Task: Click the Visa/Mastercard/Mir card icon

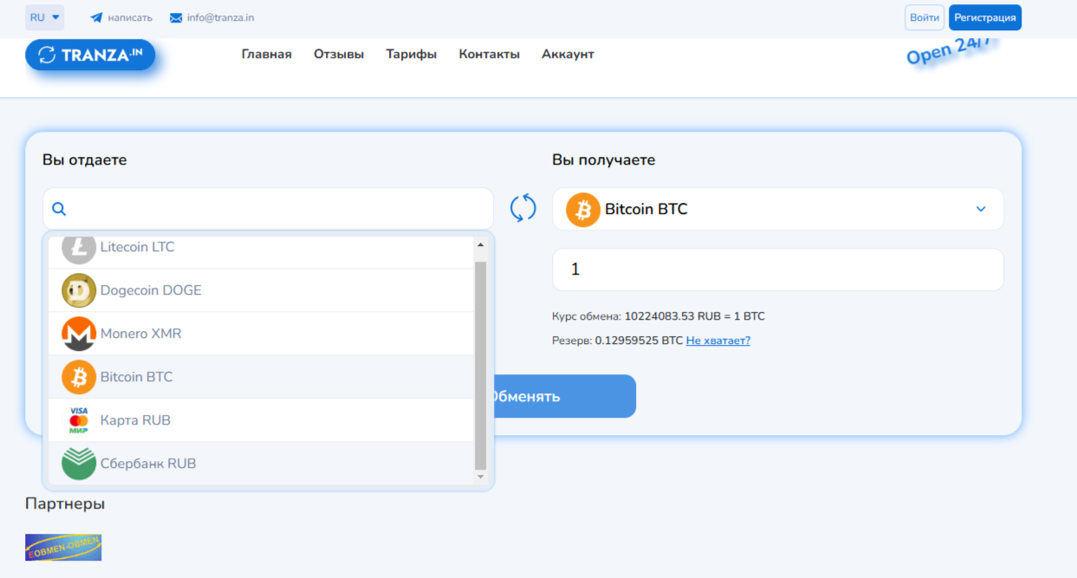Action: [79, 420]
